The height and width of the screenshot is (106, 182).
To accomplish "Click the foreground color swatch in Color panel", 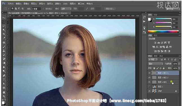I will click(x=149, y=19).
